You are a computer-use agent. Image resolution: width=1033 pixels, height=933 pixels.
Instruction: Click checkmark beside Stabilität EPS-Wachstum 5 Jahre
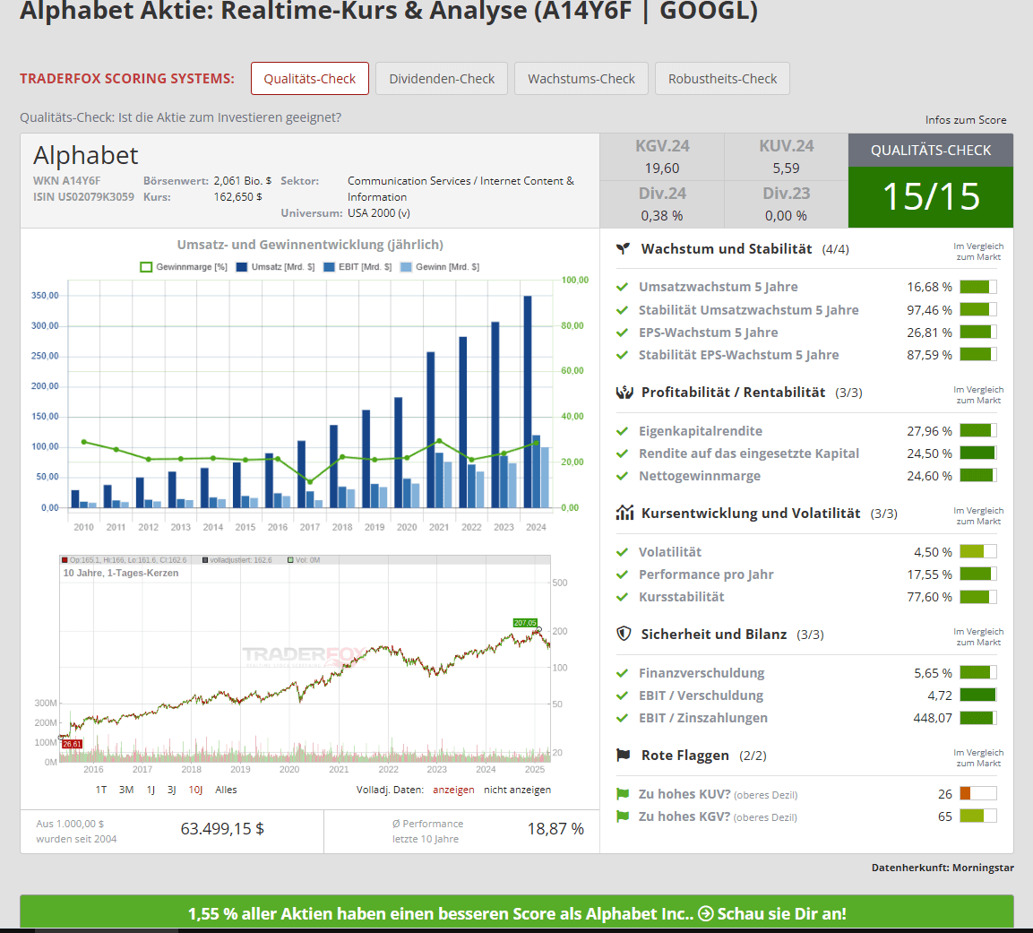(622, 355)
